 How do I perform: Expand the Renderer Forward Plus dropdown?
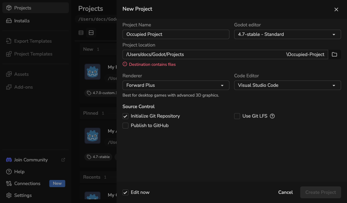pos(176,85)
